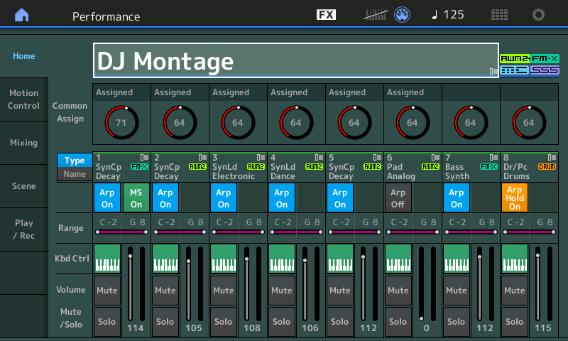This screenshot has width=568, height=341.
Task: Solo Part 7 Bass Synth
Action: coord(456,322)
